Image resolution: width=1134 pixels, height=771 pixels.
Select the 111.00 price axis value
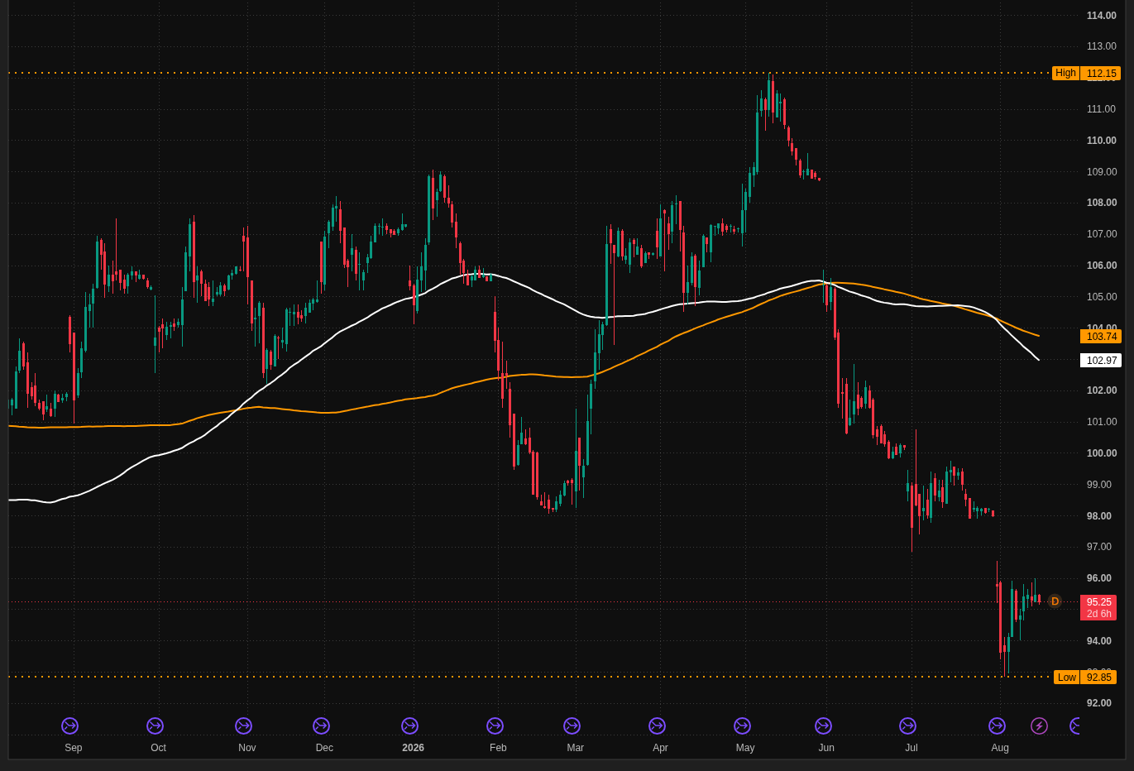point(1101,109)
